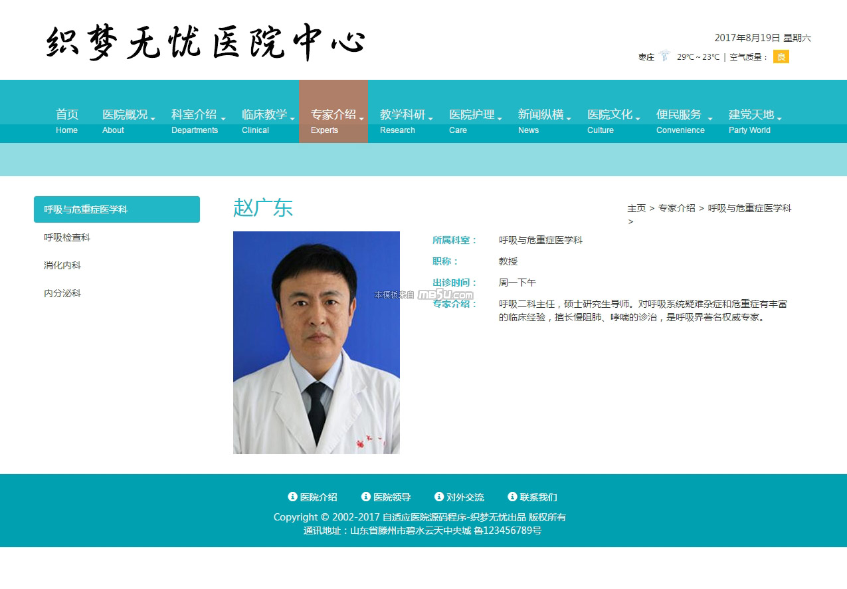Screen dimensions: 847x589
Task: Click the info icon before 对外交流
Action: (438, 497)
